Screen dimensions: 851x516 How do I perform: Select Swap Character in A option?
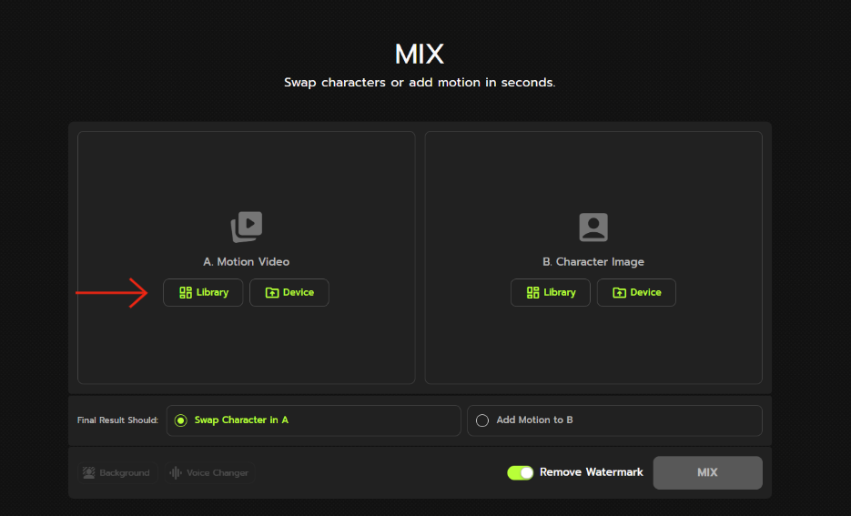[x=314, y=420]
